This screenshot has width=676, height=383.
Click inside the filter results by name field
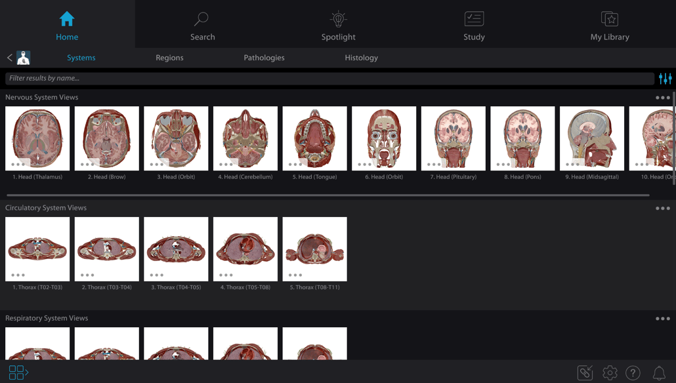(197, 78)
